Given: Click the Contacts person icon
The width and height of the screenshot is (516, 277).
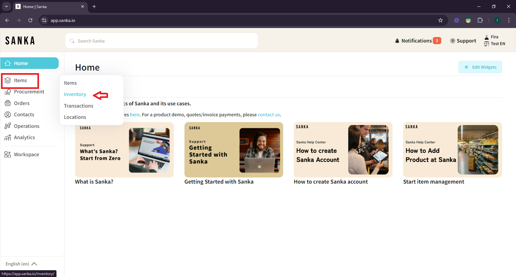Looking at the screenshot, I should pyautogui.click(x=8, y=115).
